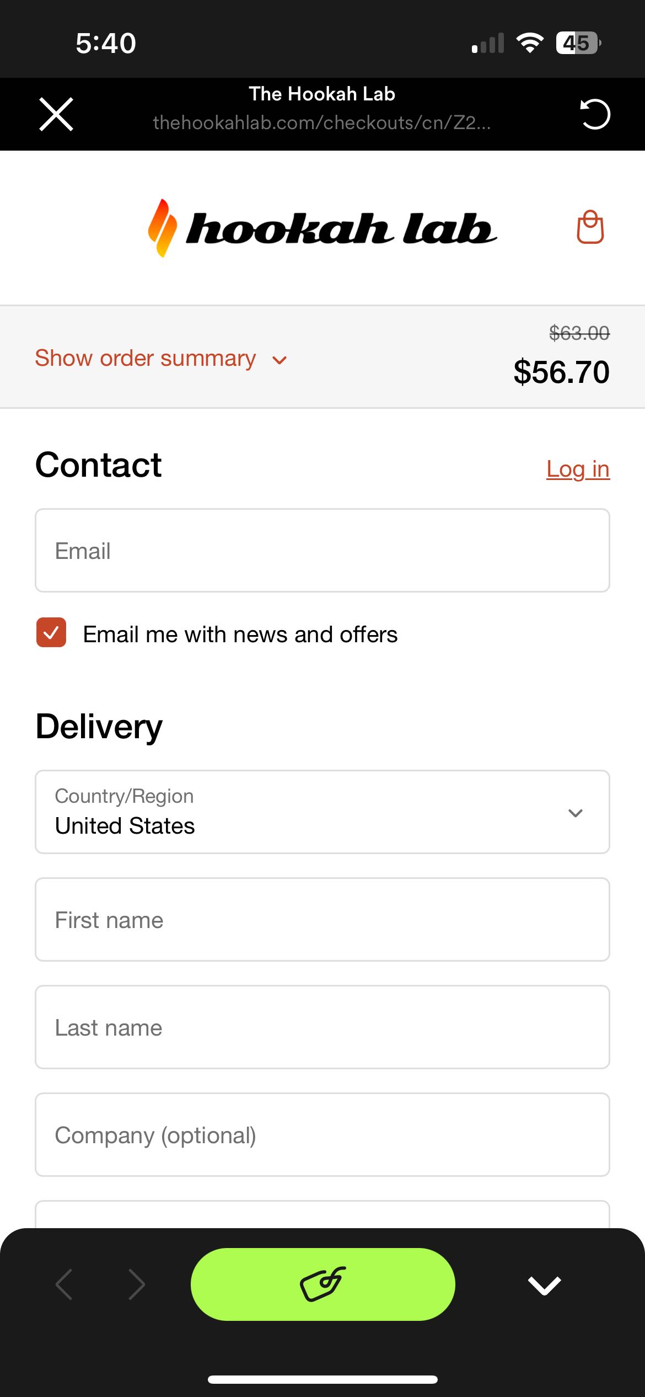
Task: Select the Last name field
Action: [x=322, y=1027]
